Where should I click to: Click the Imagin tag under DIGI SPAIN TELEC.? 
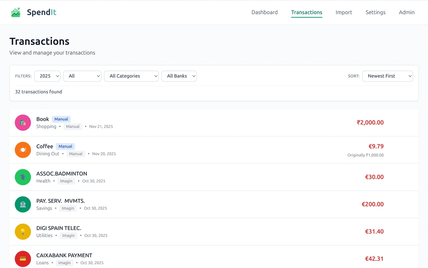68,235
